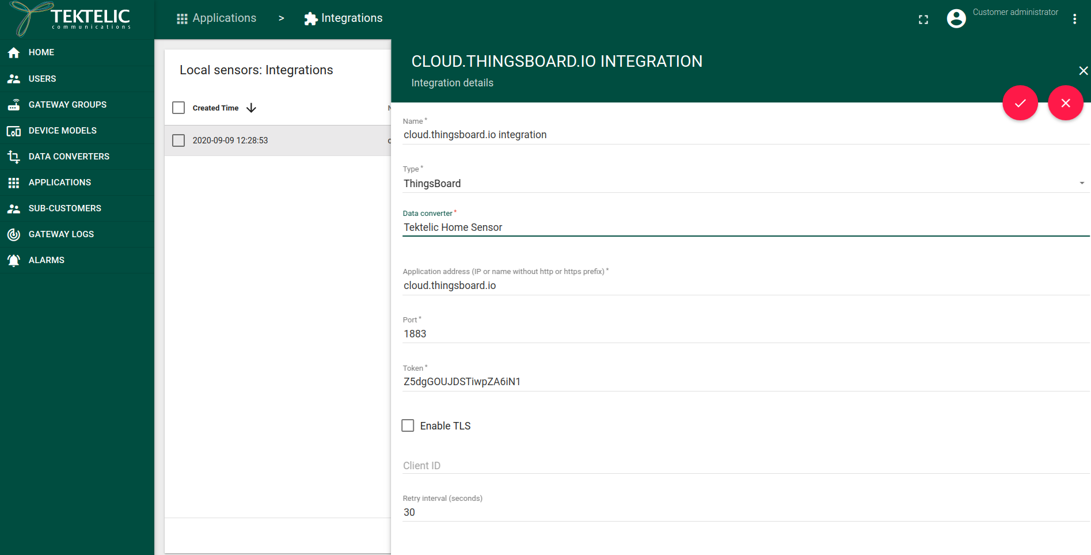Open Gateway Groups menu item

67,105
